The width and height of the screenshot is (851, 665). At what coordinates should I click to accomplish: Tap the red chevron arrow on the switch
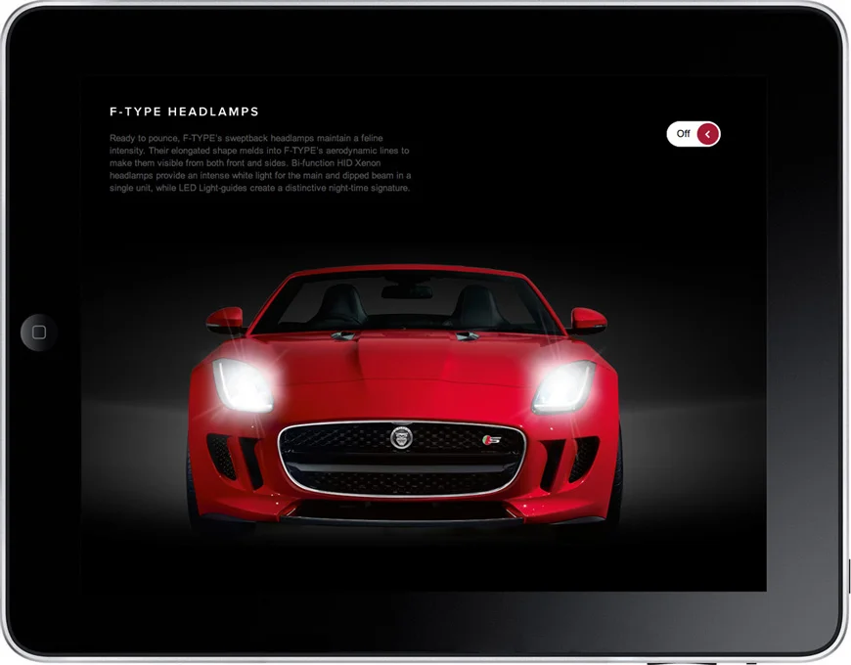click(x=708, y=134)
